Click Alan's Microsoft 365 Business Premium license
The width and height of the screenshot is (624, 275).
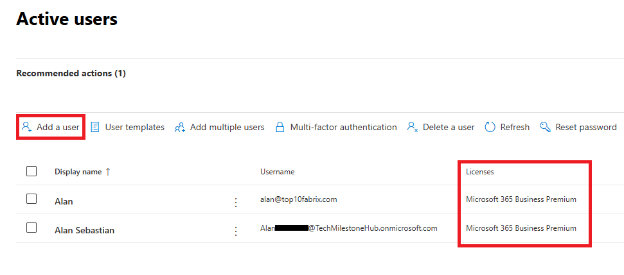521,199
